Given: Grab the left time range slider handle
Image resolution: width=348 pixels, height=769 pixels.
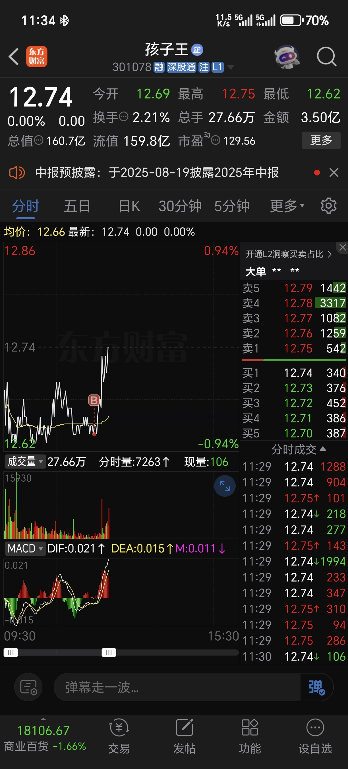Looking at the screenshot, I should pos(11,652).
